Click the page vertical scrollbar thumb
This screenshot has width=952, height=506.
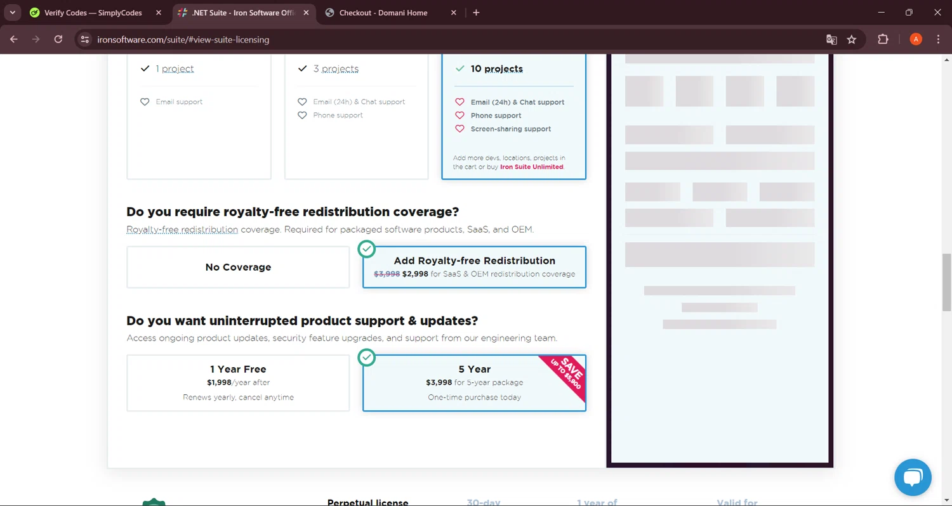pyautogui.click(x=946, y=282)
